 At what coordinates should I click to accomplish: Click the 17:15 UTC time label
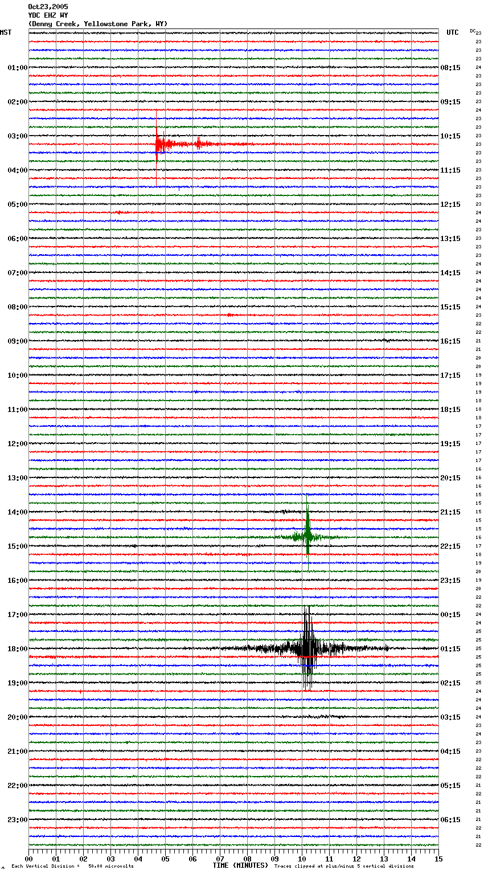click(450, 375)
